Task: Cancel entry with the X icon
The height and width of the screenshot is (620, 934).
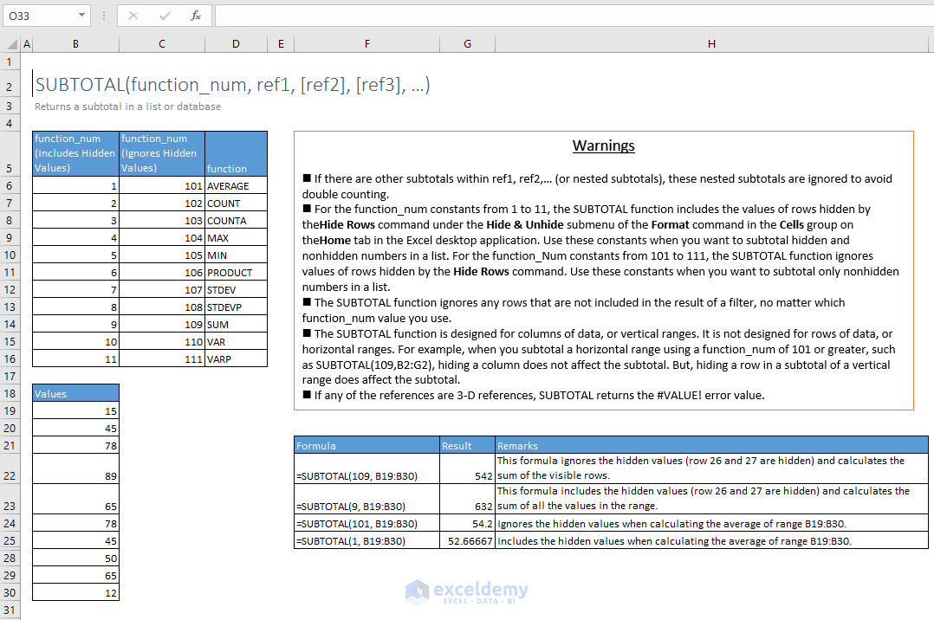Action: 133,16
